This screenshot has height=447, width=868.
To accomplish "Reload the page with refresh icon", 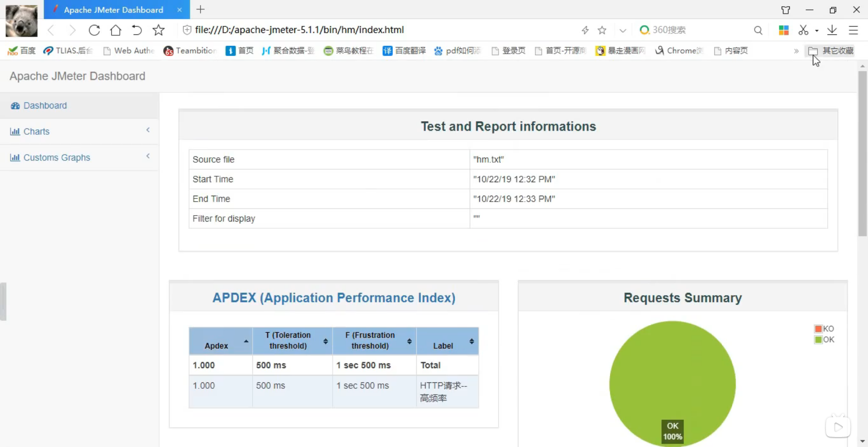I will (x=94, y=30).
